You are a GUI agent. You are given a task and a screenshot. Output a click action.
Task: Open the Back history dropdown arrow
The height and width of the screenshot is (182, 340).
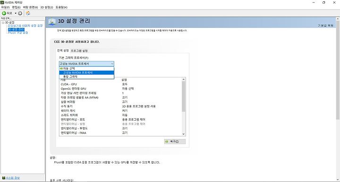tap(16, 13)
